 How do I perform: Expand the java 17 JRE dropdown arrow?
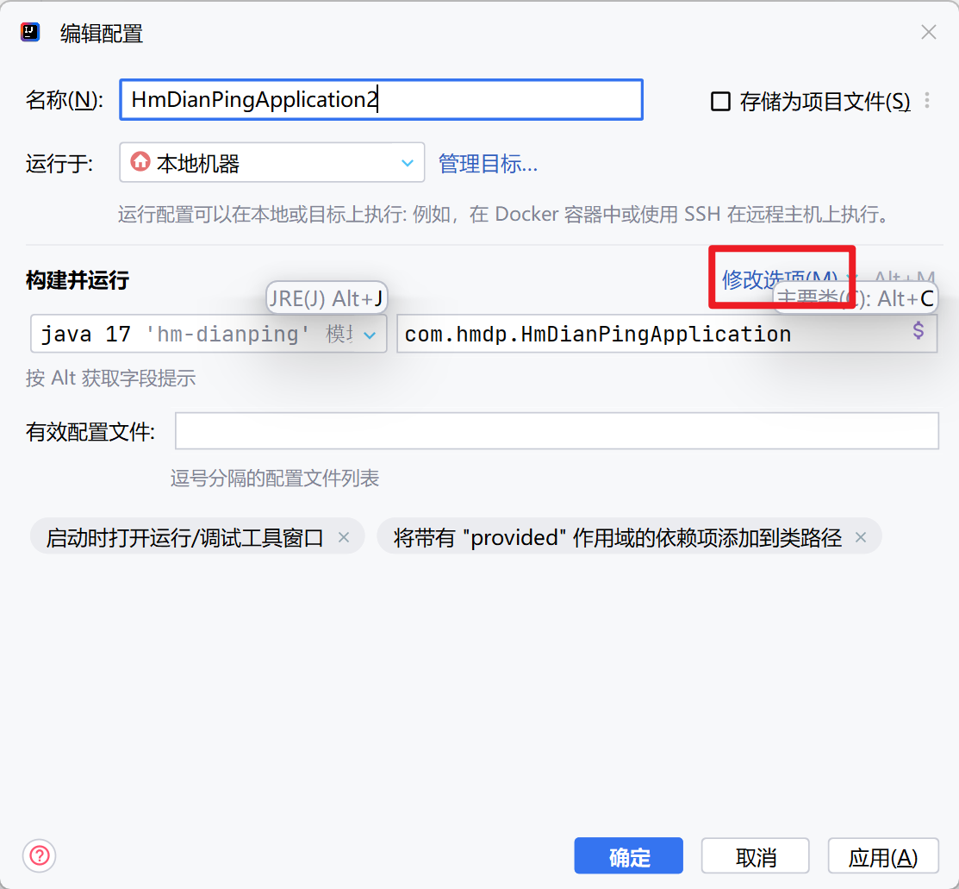tap(370, 335)
